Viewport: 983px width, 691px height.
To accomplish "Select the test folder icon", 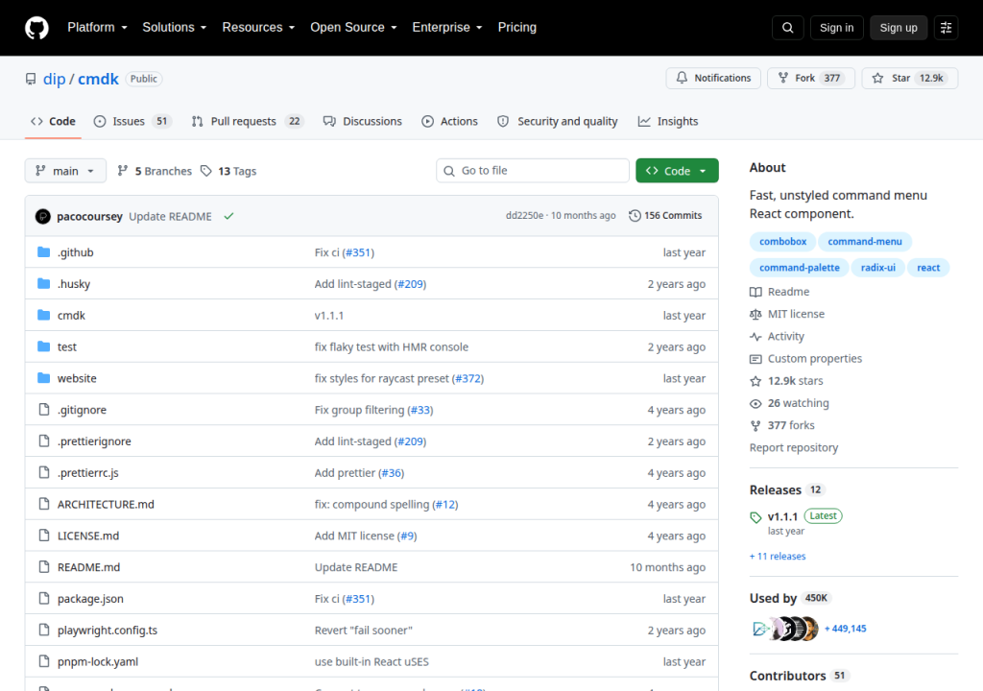I will (x=43, y=346).
